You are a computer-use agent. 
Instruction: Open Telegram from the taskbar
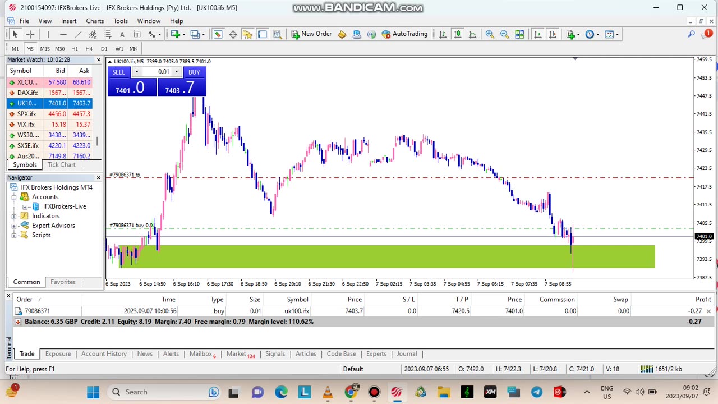pyautogui.click(x=536, y=392)
